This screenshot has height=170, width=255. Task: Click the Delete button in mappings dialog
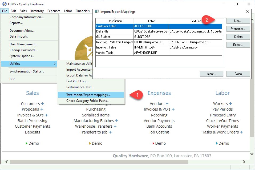pos(238,37)
